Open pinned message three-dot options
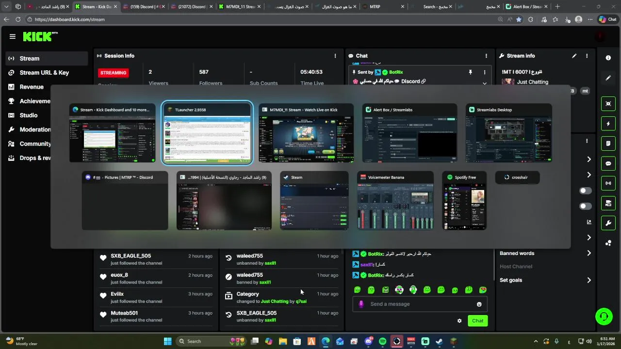621x349 pixels. click(x=484, y=72)
